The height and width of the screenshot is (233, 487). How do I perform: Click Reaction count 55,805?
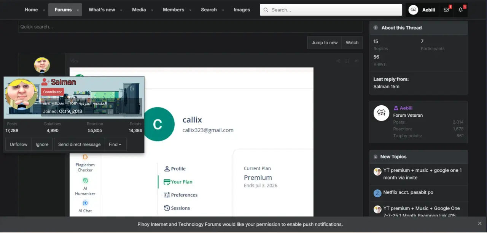(95, 130)
